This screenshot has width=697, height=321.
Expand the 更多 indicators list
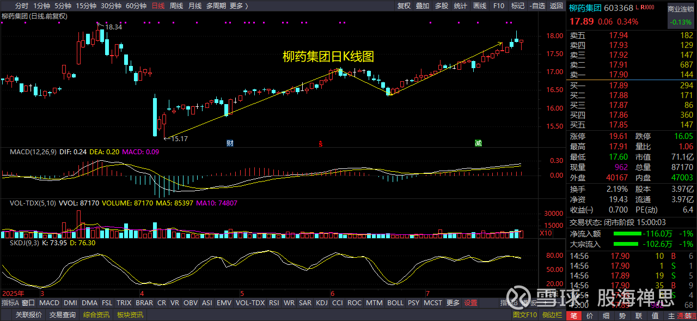[x=453, y=303]
